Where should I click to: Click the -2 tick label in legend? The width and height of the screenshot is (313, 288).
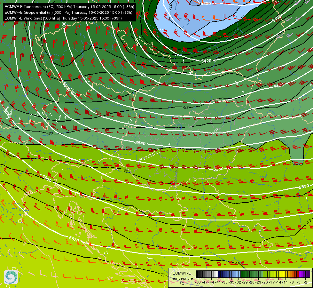[305, 282]
